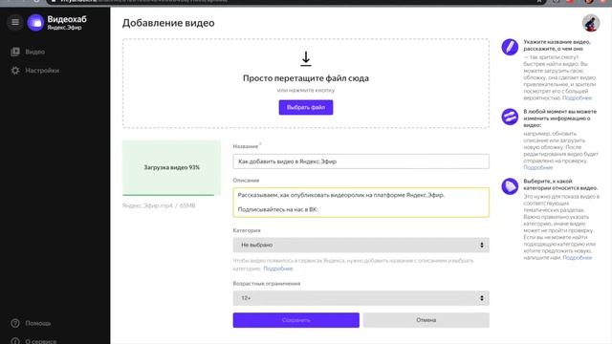The image size is (612, 344).
Task: Click the category icon beside the category tip
Action: (510, 186)
